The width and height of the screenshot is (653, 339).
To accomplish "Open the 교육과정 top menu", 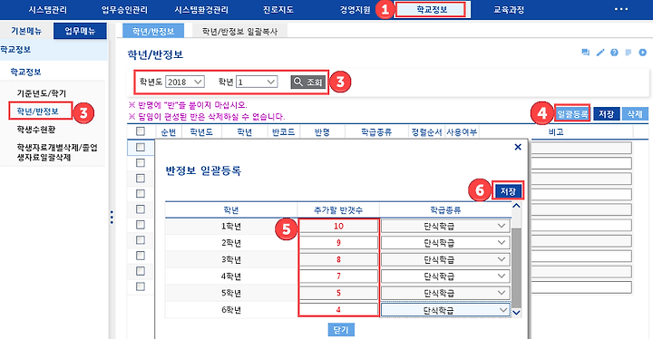I will point(509,10).
